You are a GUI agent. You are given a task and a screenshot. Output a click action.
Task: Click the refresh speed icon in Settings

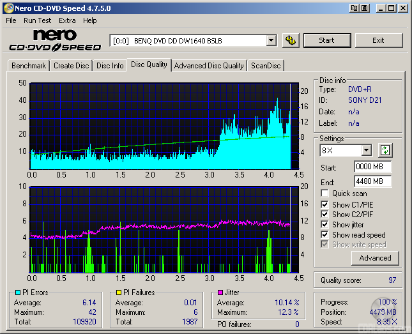coord(385,151)
